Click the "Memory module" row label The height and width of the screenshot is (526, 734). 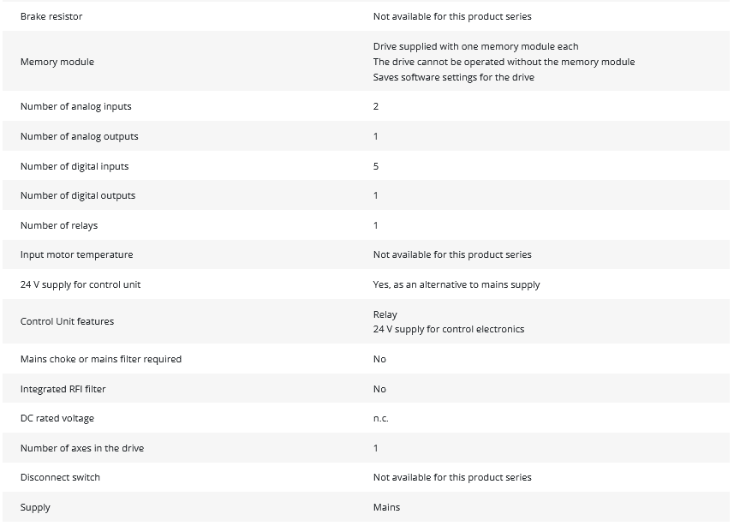point(57,62)
